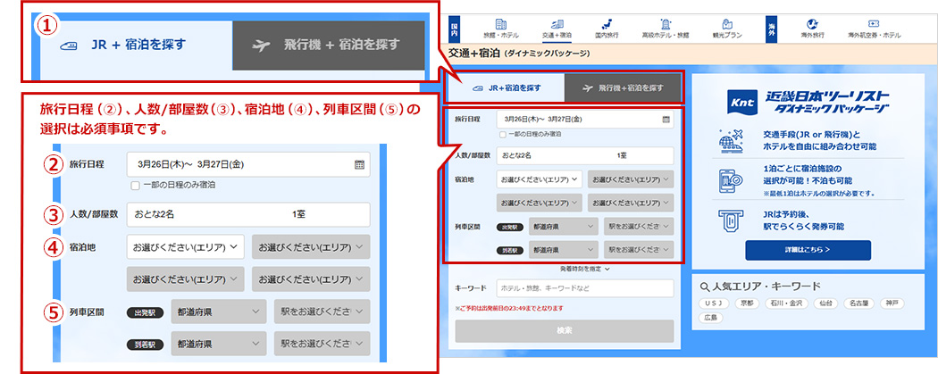Choose the 仙台 keyword tag
The width and height of the screenshot is (938, 374).
(x=826, y=303)
